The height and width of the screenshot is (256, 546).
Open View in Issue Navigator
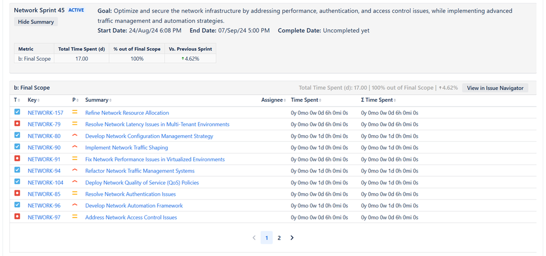tap(495, 88)
